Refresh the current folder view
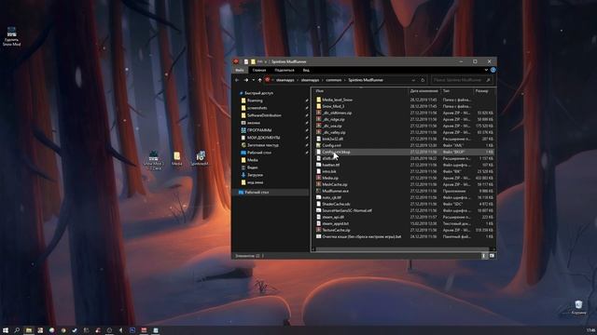The image size is (597, 335). [423, 80]
